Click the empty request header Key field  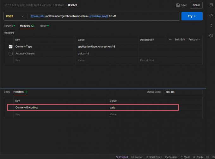pyautogui.click(x=45, y=60)
